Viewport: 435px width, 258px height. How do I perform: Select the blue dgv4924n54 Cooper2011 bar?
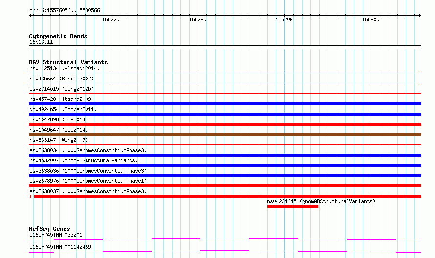coord(225,114)
